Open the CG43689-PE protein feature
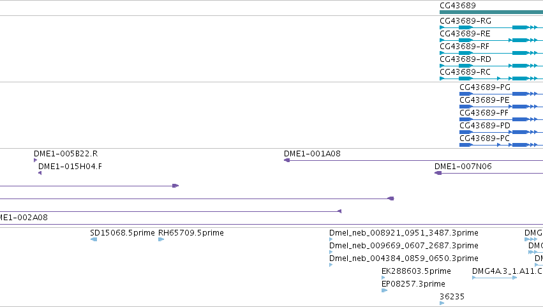 coord(501,107)
